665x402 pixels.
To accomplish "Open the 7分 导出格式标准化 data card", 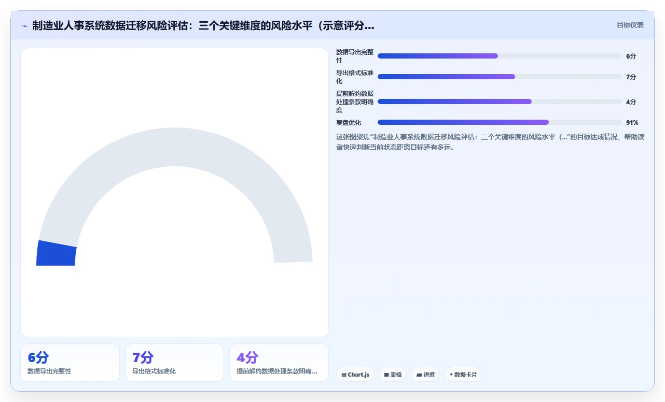I will tap(174, 363).
